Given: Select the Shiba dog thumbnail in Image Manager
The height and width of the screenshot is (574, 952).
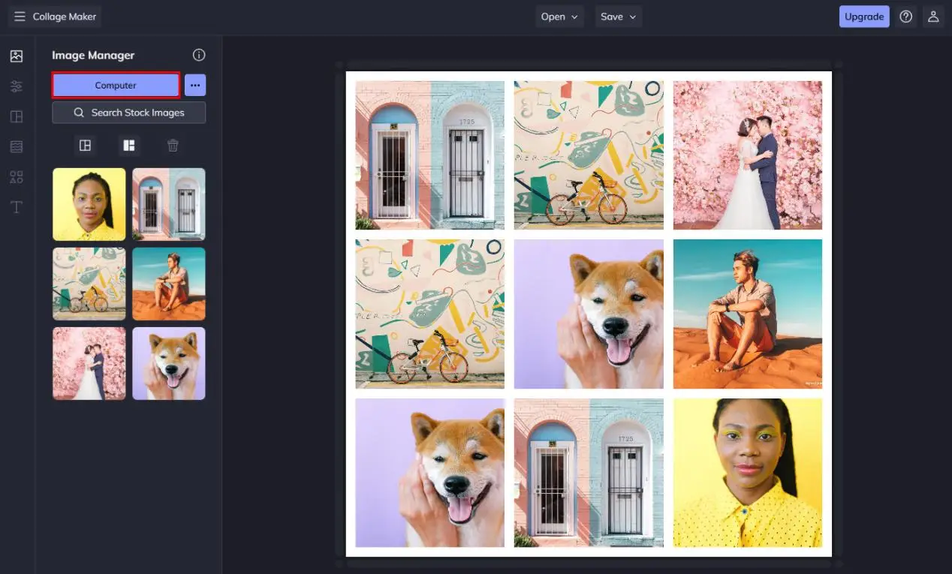Looking at the screenshot, I should [x=169, y=363].
